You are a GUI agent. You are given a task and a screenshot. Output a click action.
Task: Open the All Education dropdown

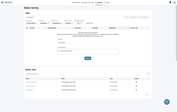(x=45, y=23)
